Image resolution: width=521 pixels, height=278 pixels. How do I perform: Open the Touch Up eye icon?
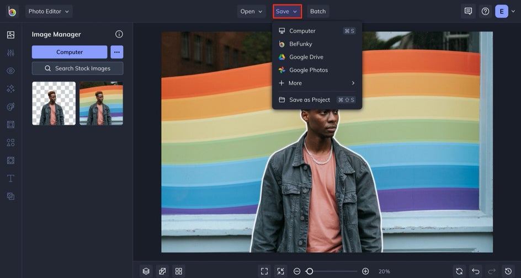pos(10,71)
